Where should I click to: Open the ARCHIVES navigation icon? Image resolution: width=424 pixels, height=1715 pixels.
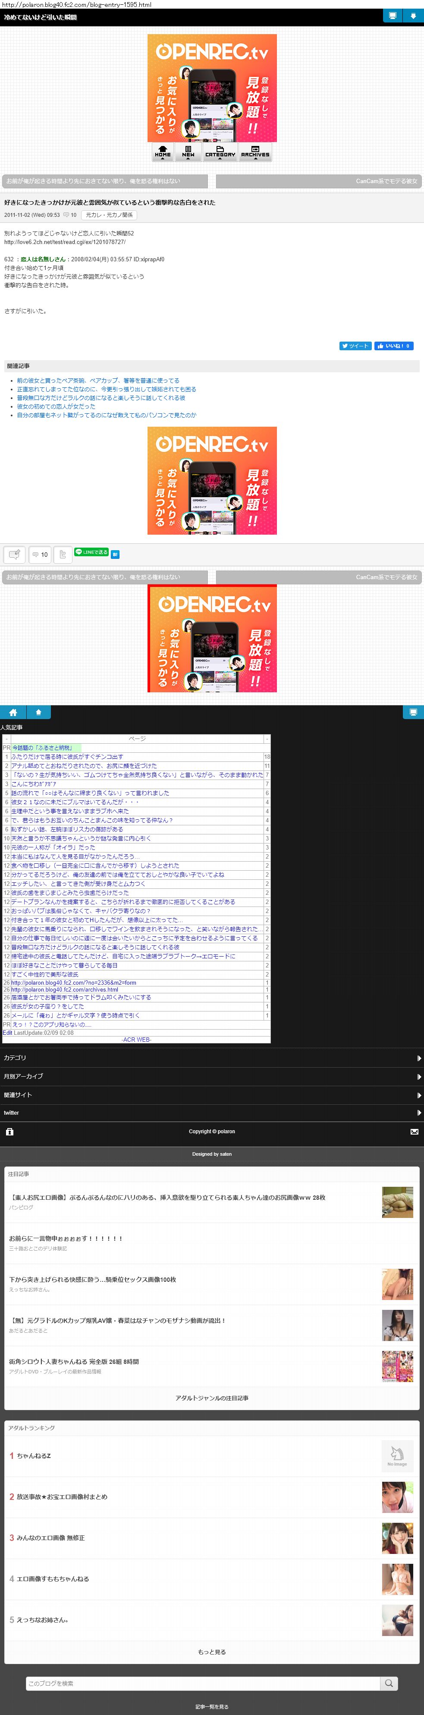pyautogui.click(x=255, y=152)
